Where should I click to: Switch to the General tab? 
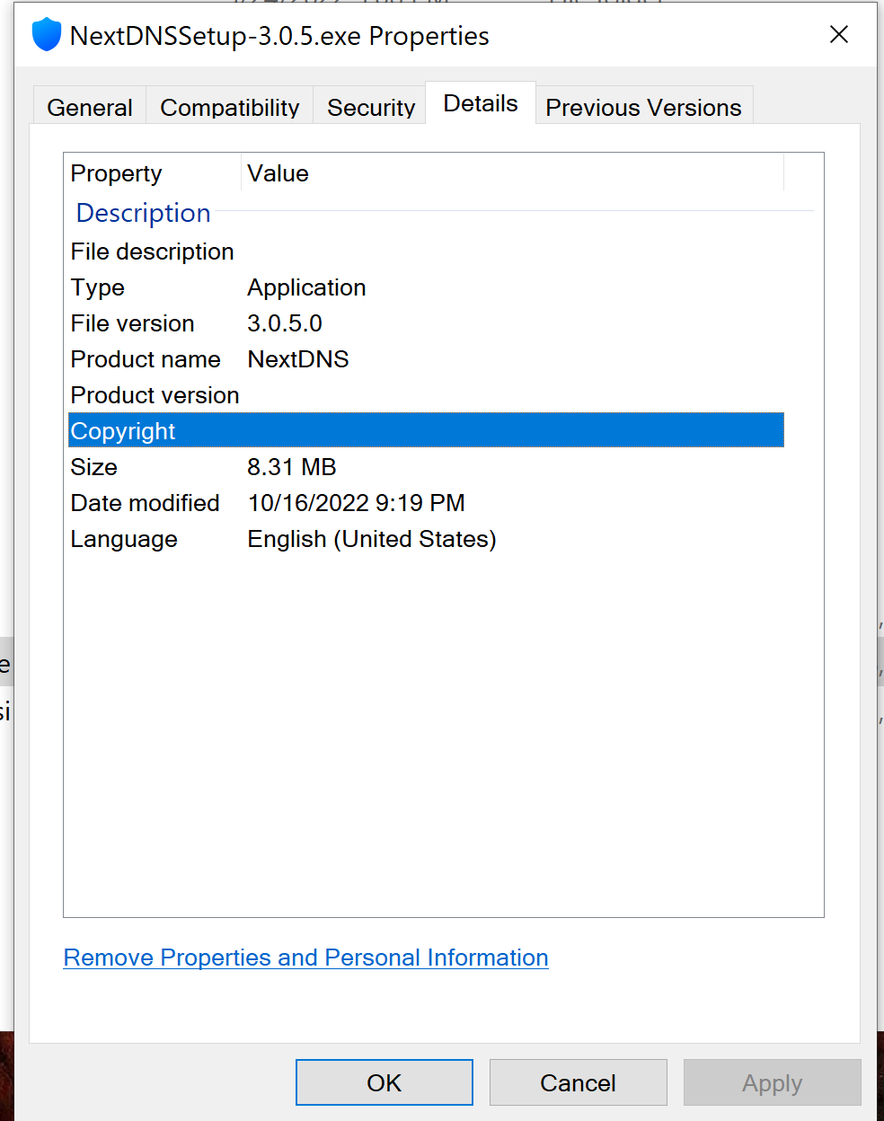pyautogui.click(x=90, y=107)
